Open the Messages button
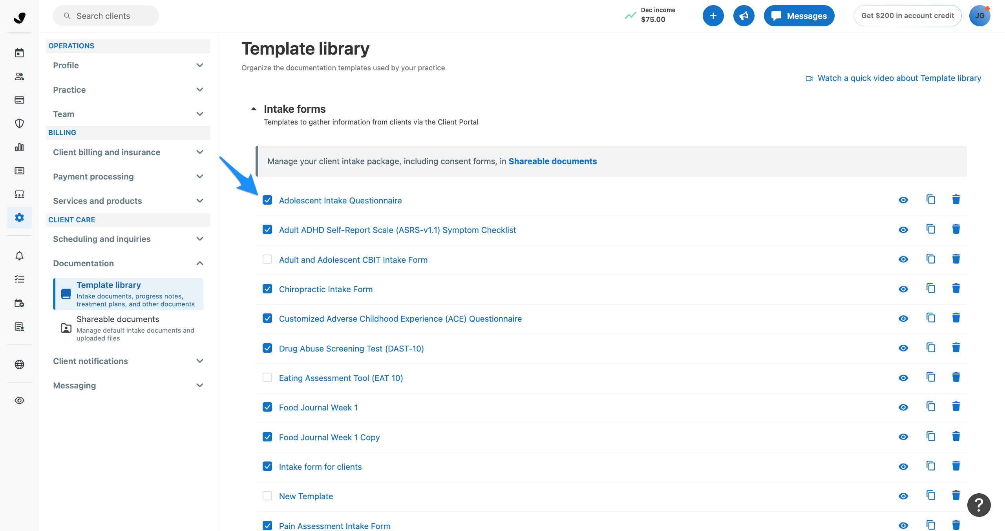This screenshot has height=531, width=1005. (x=799, y=16)
